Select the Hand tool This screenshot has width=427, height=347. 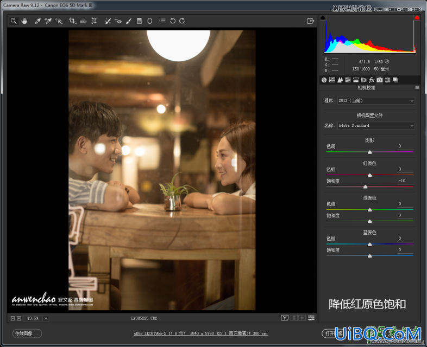click(24, 21)
